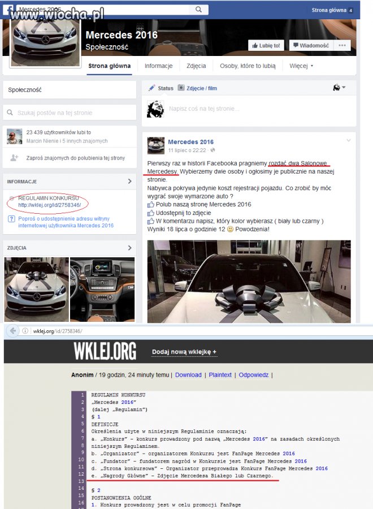373x509 pixels.
Task: Open the white Mercedes photo thumbnail in ZDJĘCIA
Action: pyautogui.click(x=37, y=290)
